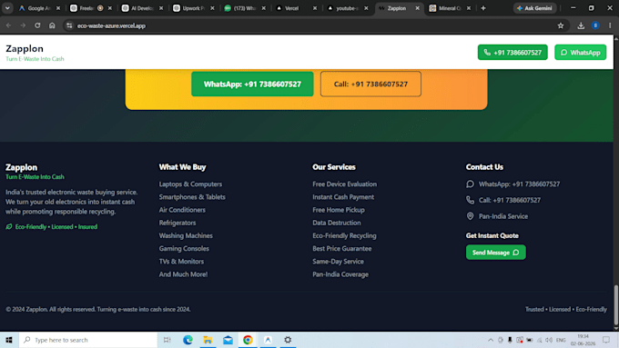The image size is (619, 348).
Task: Click Free Home Pickup service item
Action: click(339, 210)
